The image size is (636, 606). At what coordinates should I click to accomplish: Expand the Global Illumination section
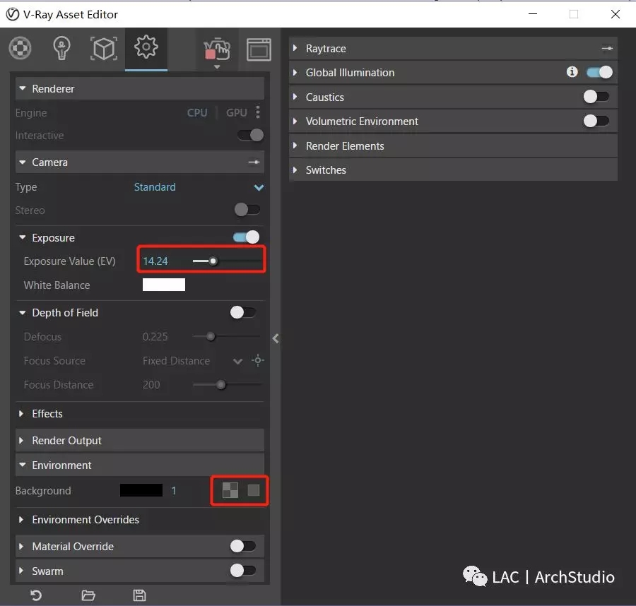295,73
